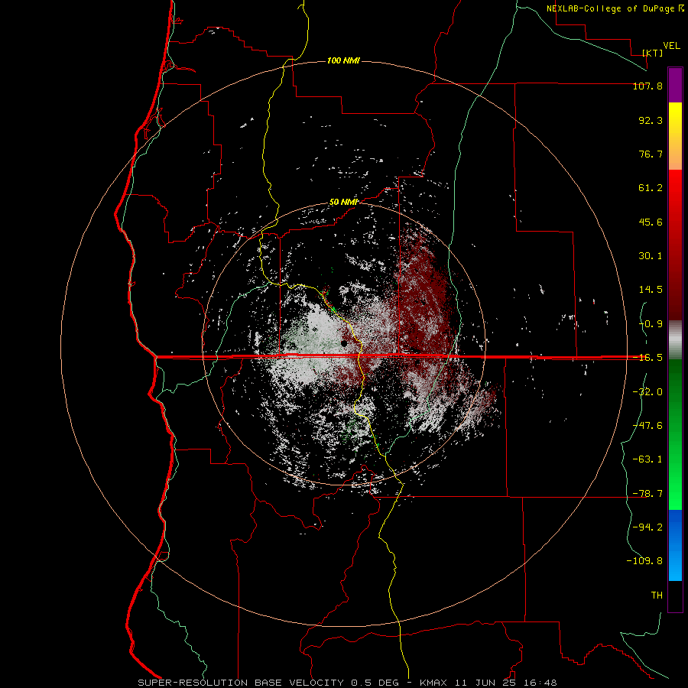Select the 14.5 scale value
688x688 pixels.
click(651, 290)
